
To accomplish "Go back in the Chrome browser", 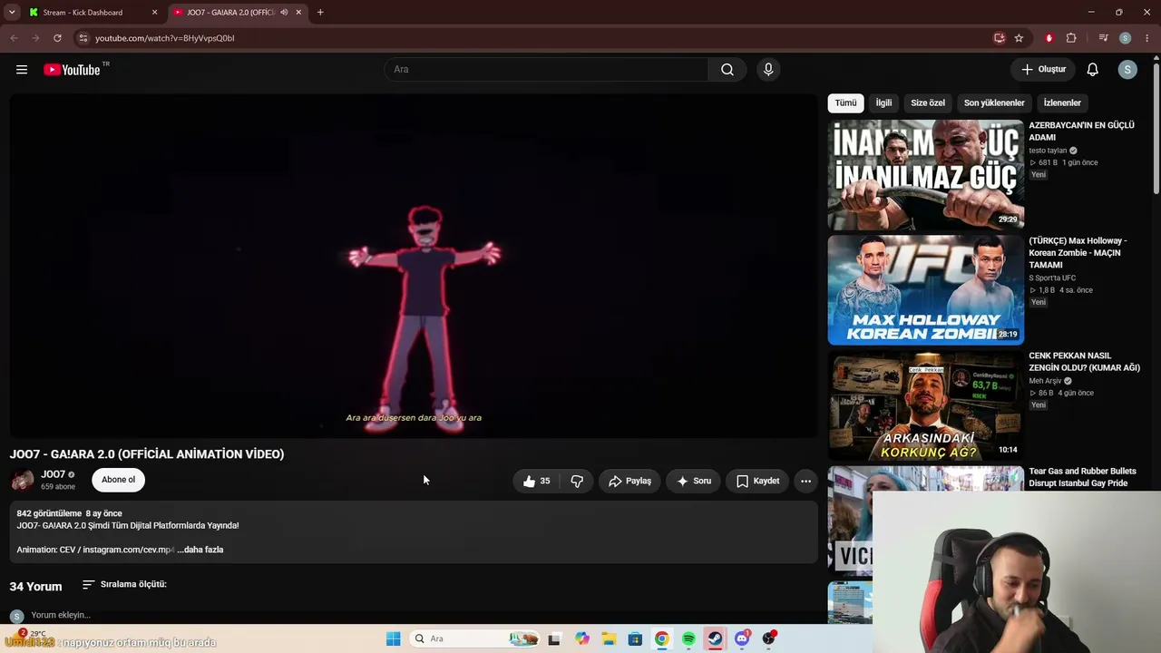I will coord(14,38).
